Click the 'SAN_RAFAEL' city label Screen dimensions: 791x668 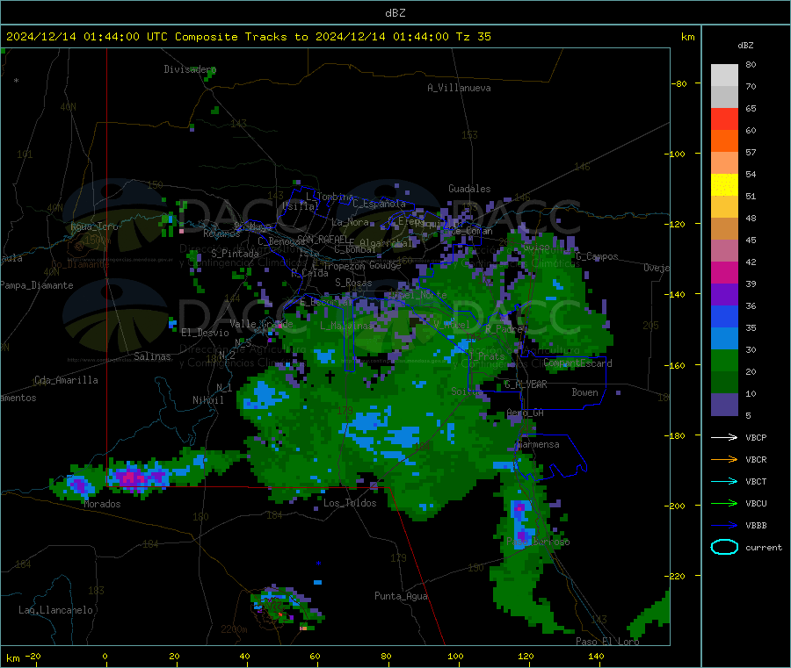pos(322,239)
